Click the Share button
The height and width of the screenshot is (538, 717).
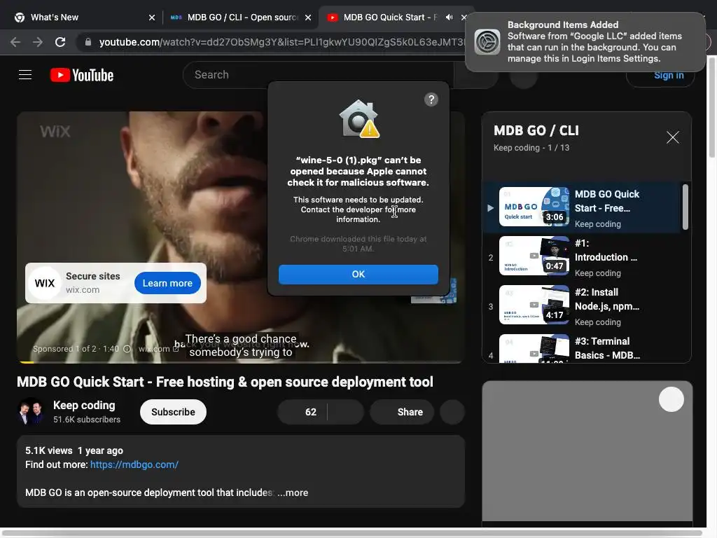403,412
